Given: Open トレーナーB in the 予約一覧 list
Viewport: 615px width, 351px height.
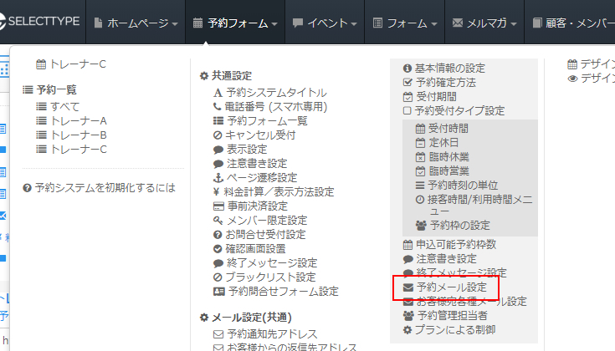Looking at the screenshot, I should [79, 135].
